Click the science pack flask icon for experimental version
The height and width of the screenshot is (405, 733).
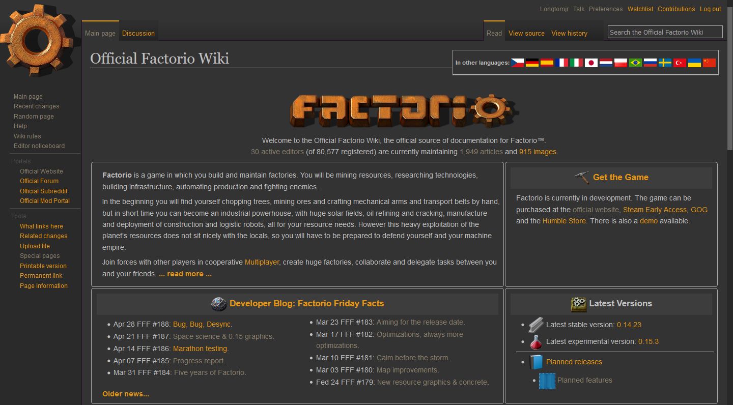point(535,341)
